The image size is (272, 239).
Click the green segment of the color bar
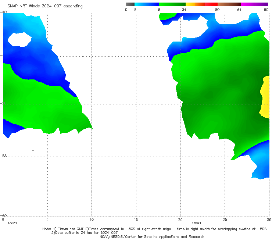pyautogui.click(x=172, y=4)
